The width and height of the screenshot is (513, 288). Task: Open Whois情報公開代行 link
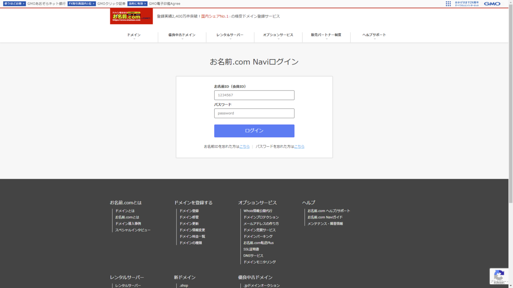258,211
